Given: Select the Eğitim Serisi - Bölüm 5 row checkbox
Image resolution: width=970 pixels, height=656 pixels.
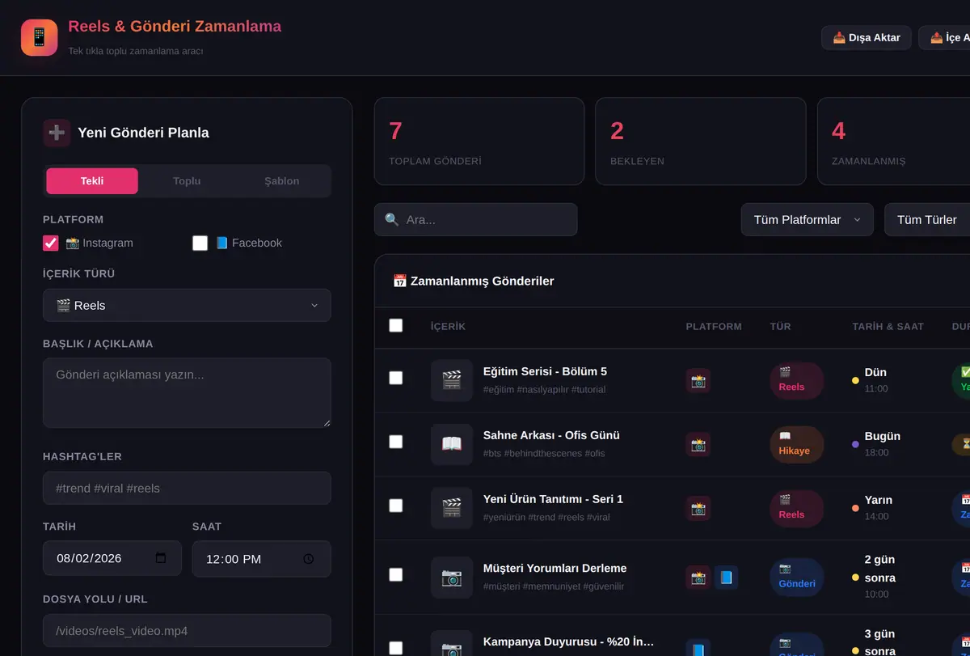Looking at the screenshot, I should tap(396, 378).
